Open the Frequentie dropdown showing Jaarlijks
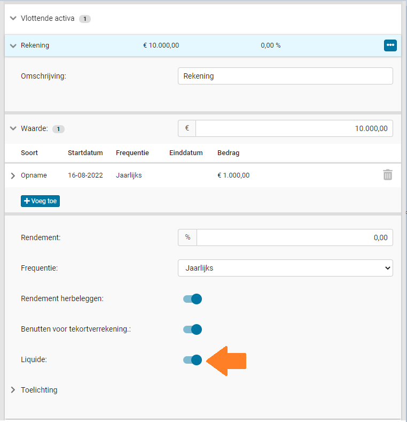Image resolution: width=407 pixels, height=422 pixels. click(x=285, y=268)
